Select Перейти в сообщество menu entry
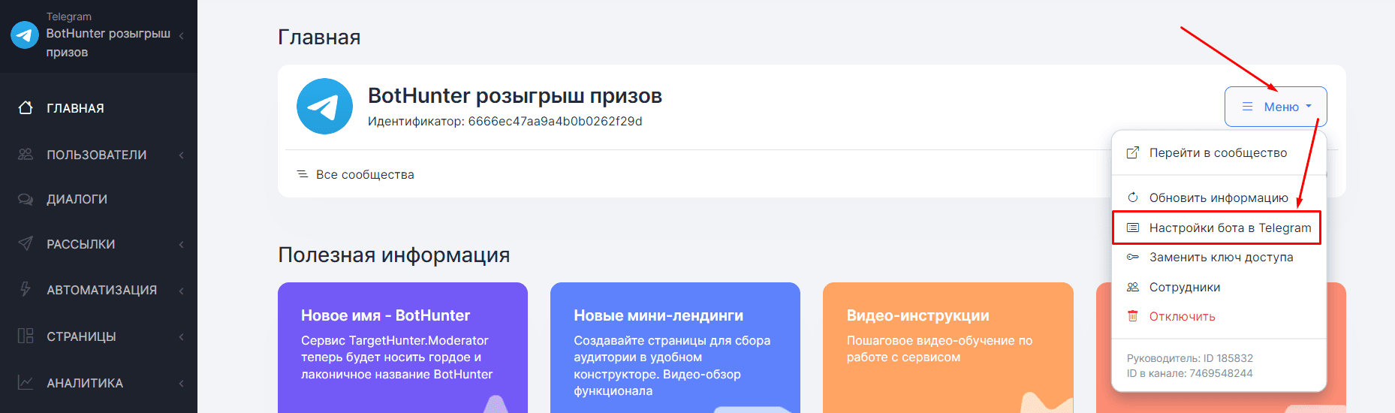The height and width of the screenshot is (413, 1395). tap(1219, 152)
